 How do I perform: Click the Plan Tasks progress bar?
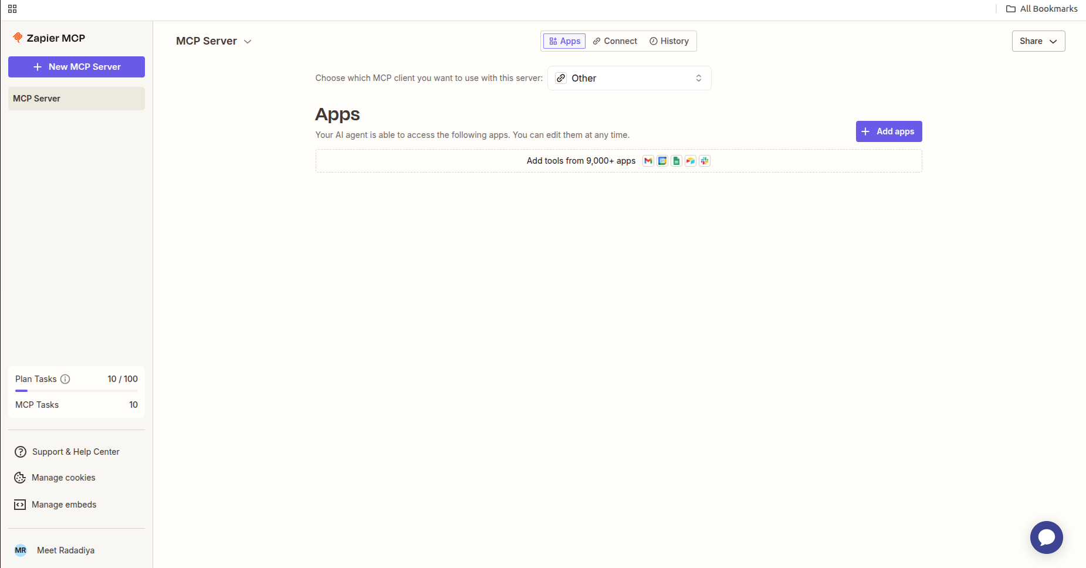76,391
